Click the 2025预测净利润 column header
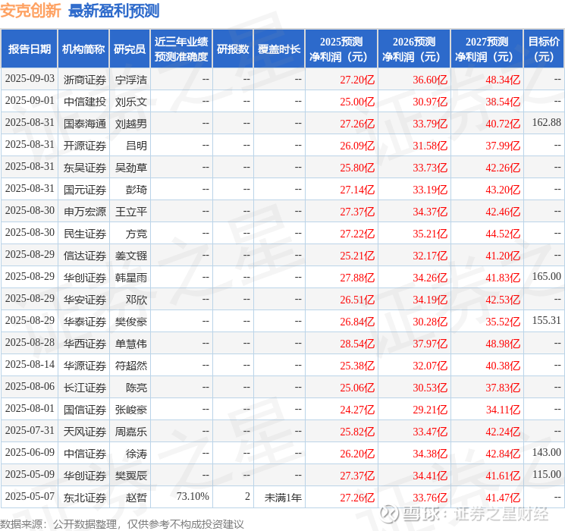The height and width of the screenshot is (531, 565). pyautogui.click(x=341, y=49)
